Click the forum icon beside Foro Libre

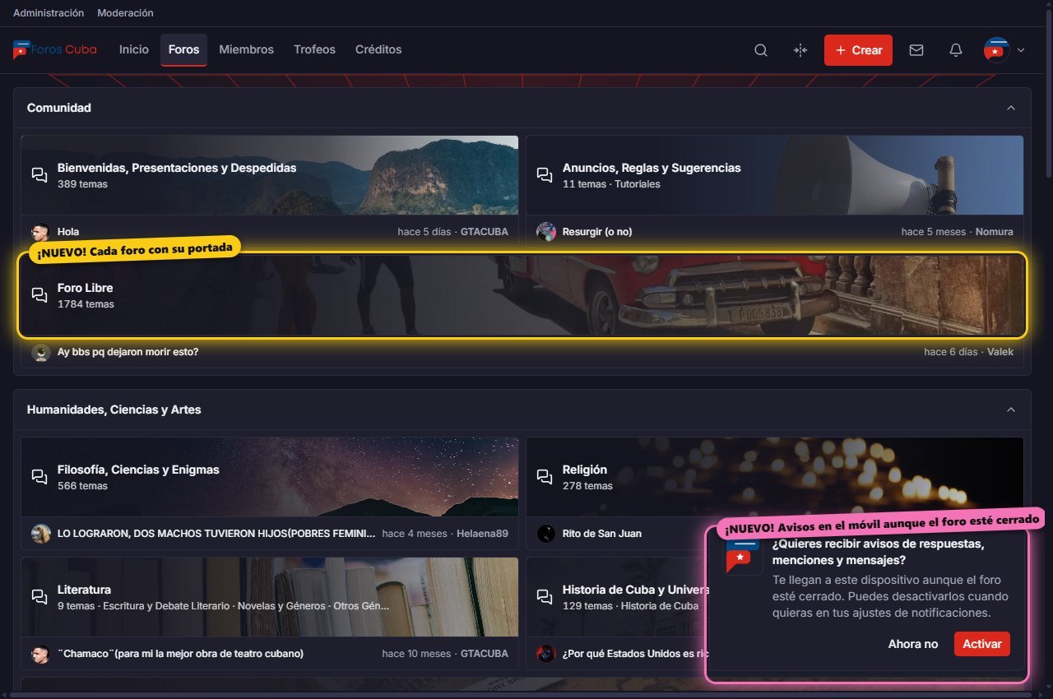39,295
